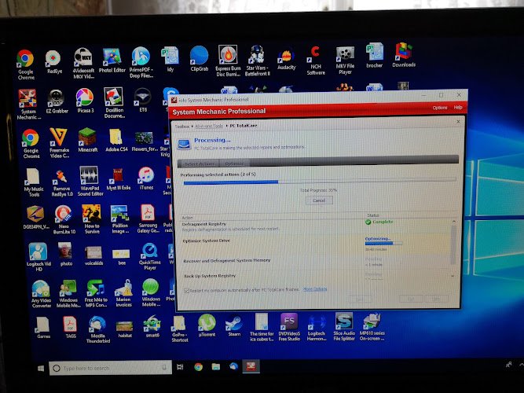Open ClipGrab desktop shortcut
The height and width of the screenshot is (393, 524).
point(200,58)
